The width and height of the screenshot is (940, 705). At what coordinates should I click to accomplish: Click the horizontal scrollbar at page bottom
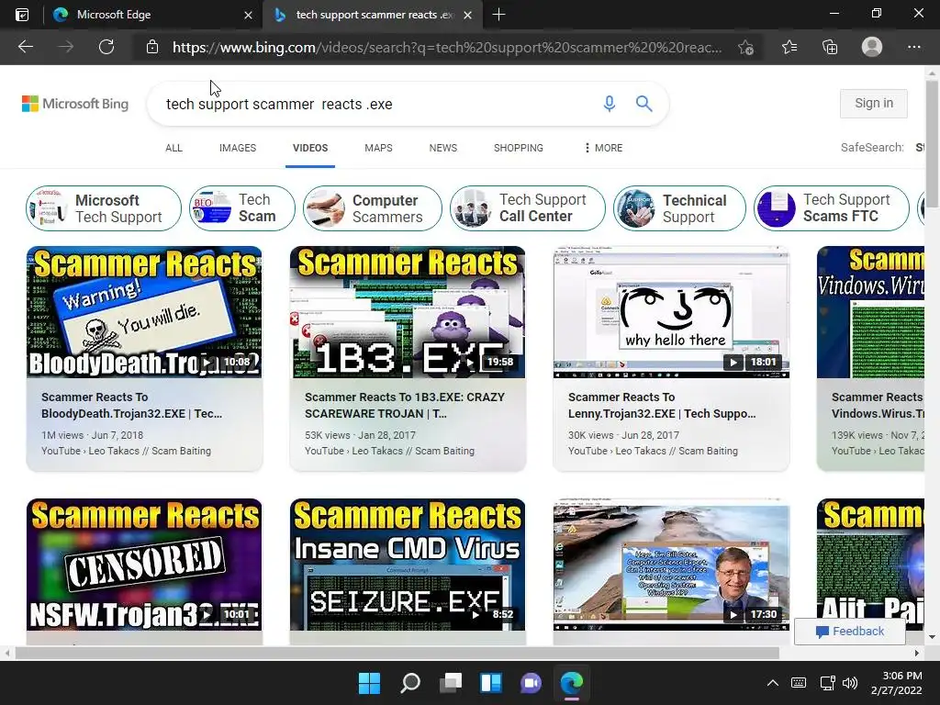coord(397,653)
